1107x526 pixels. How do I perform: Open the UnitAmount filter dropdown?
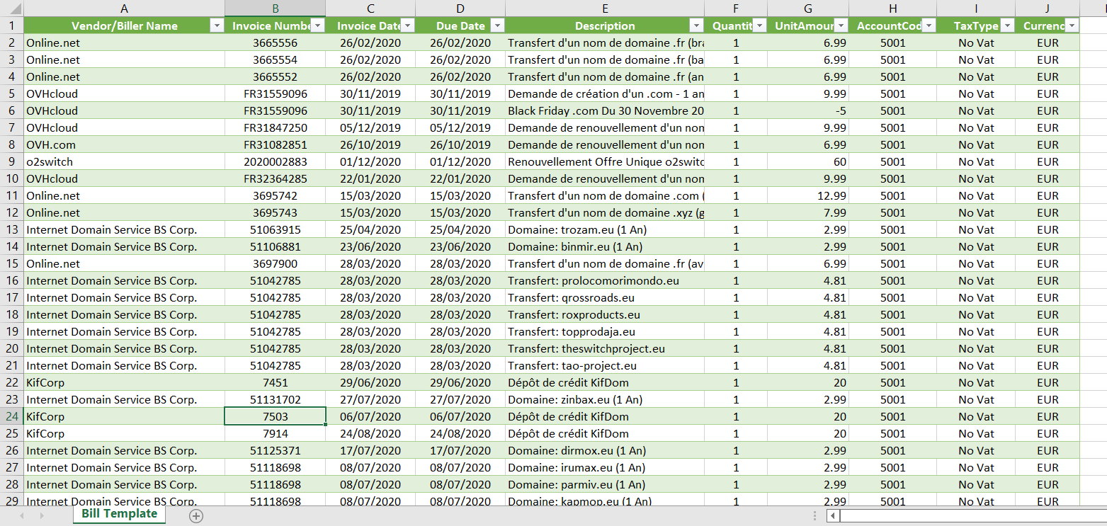pyautogui.click(x=841, y=25)
